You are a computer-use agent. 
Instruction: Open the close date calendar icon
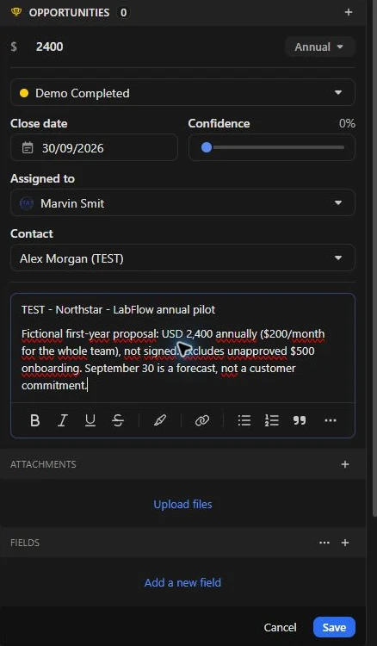click(28, 147)
